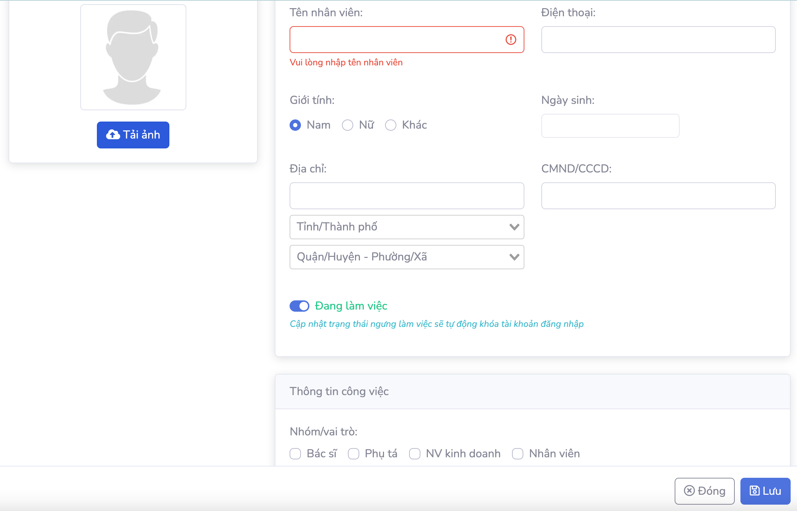Select the Nữ gender radio button
797x511 pixels.
coord(348,125)
